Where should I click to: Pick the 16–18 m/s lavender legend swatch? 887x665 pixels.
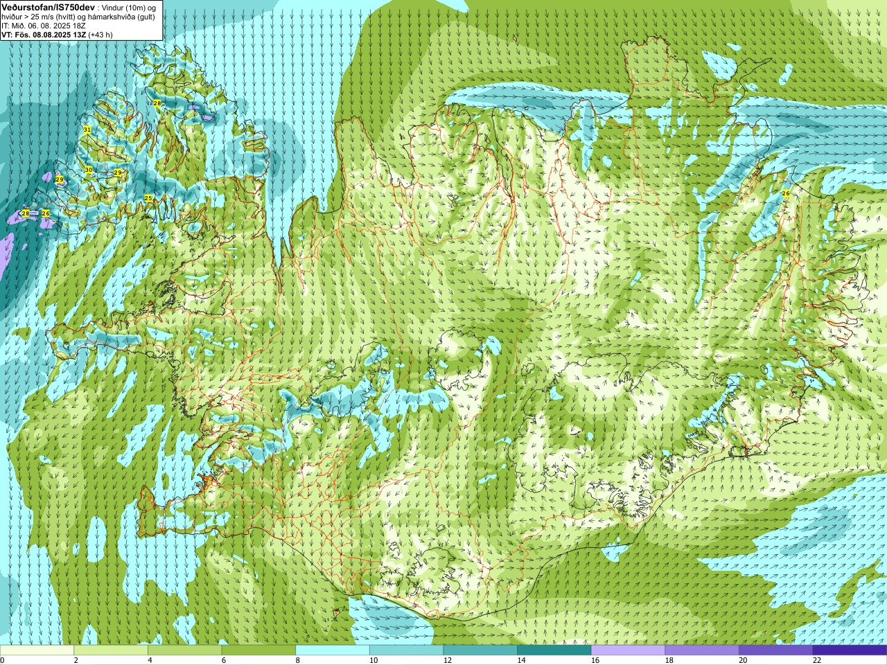(x=628, y=650)
